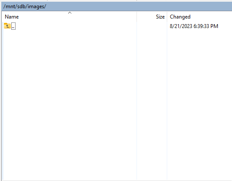This screenshot has height=181, width=232.
Task: Click the blank area of the blue path bar
Action: point(139,6)
